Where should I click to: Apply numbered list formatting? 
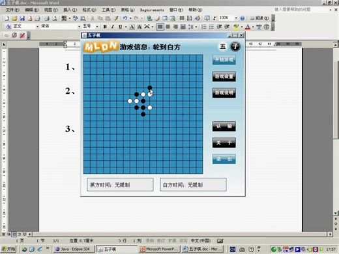click(x=204, y=27)
